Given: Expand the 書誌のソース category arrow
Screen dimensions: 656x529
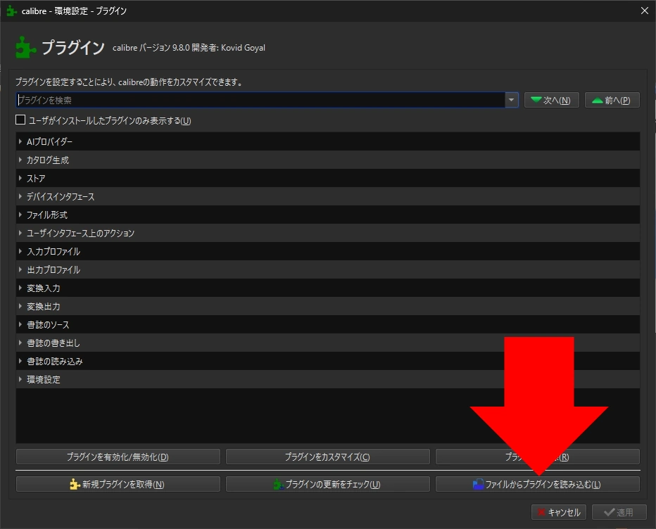Looking at the screenshot, I should (x=20, y=324).
